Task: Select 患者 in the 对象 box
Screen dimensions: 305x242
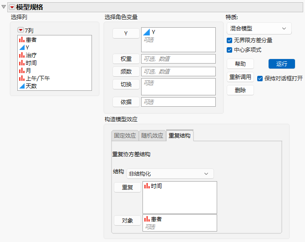Action: tap(156, 219)
